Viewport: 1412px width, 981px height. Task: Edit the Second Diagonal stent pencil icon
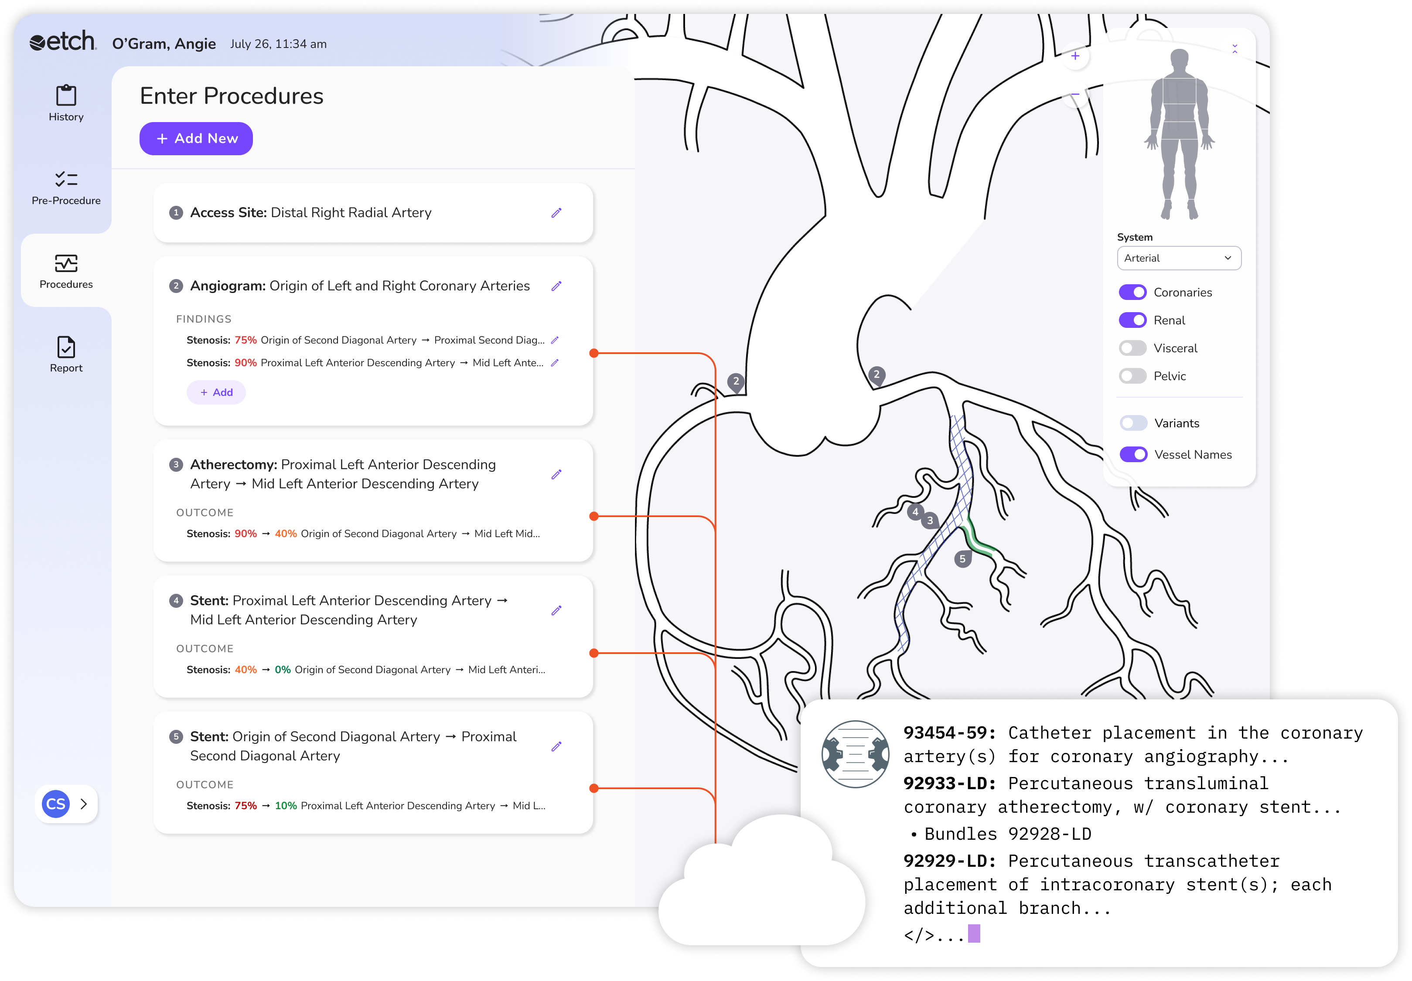pos(556,746)
